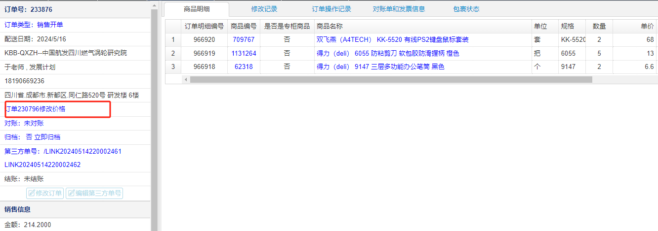Click third-party number /LINK20240514220002461
This screenshot has height=231, width=658.
(82, 151)
